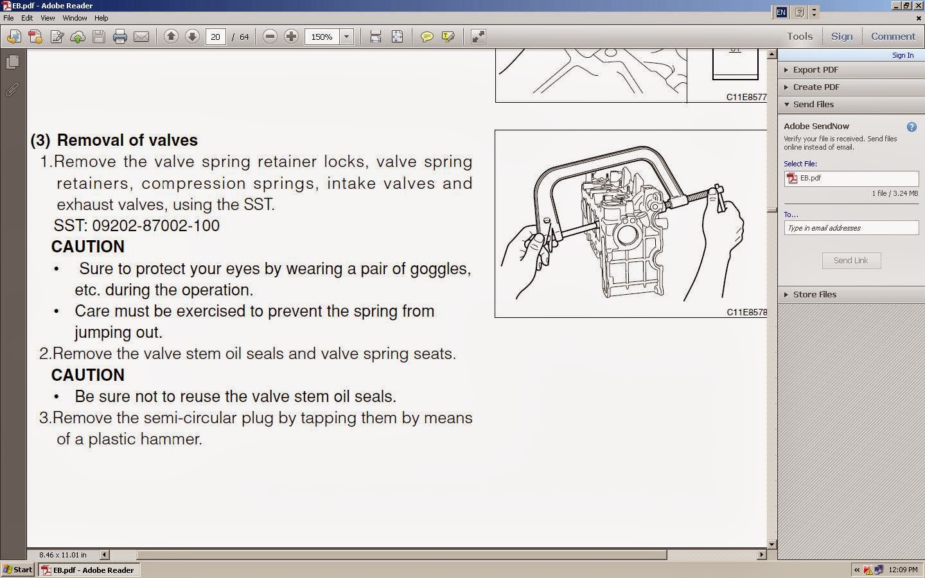This screenshot has height=578, width=925.
Task: Click the Sign document toolbar icon
Action: 57,37
